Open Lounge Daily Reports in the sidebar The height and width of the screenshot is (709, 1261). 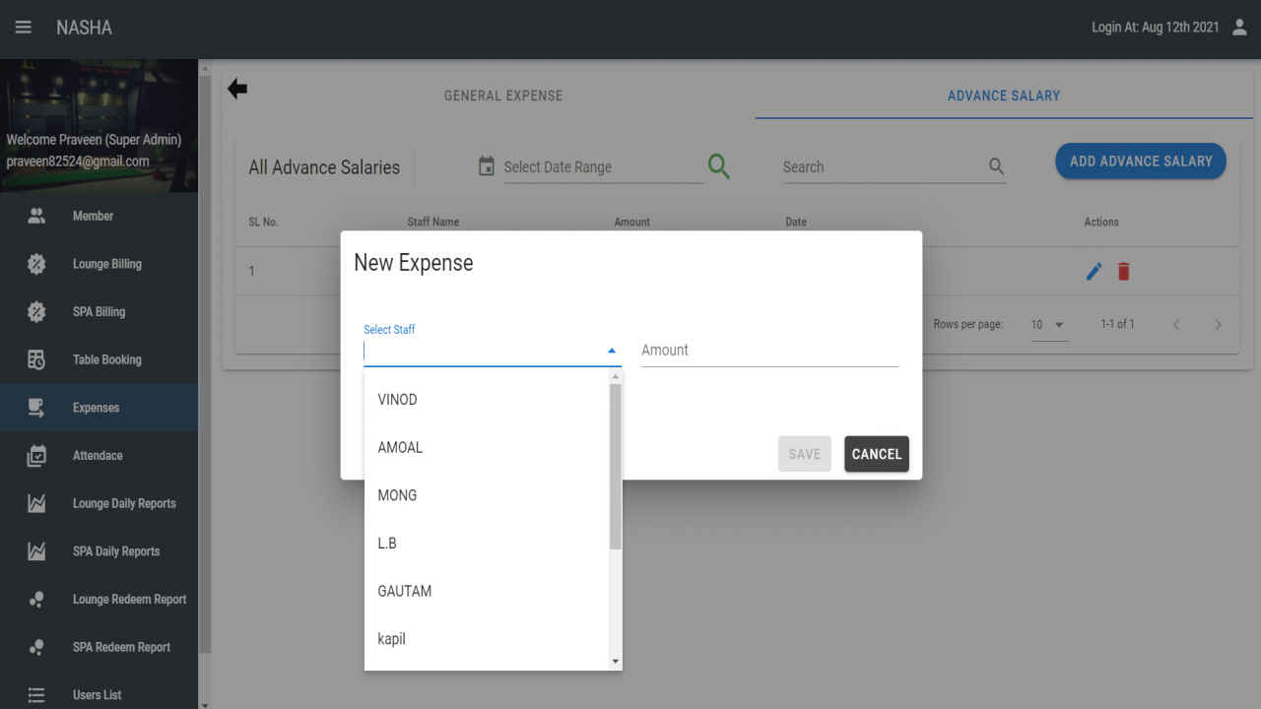click(x=99, y=503)
